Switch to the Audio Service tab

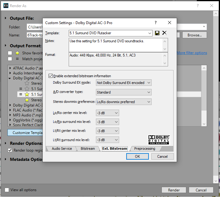pyautogui.click(x=62, y=149)
